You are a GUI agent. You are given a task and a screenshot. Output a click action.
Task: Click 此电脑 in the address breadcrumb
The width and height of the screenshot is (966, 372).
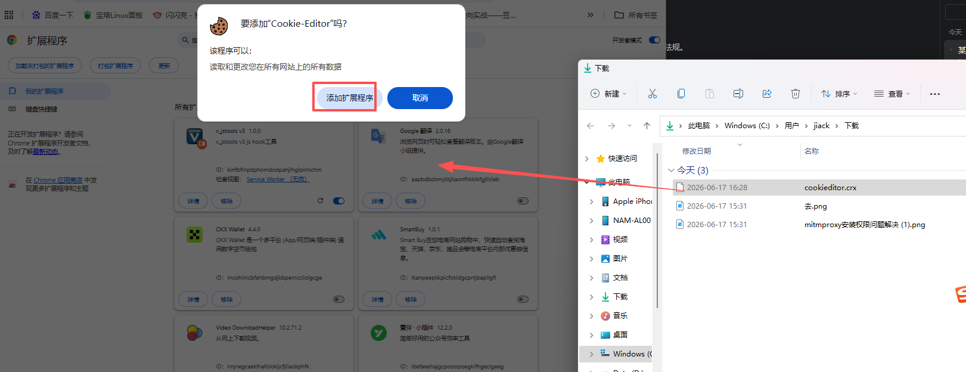(x=699, y=125)
